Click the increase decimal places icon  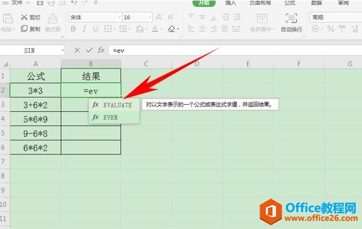[354, 29]
